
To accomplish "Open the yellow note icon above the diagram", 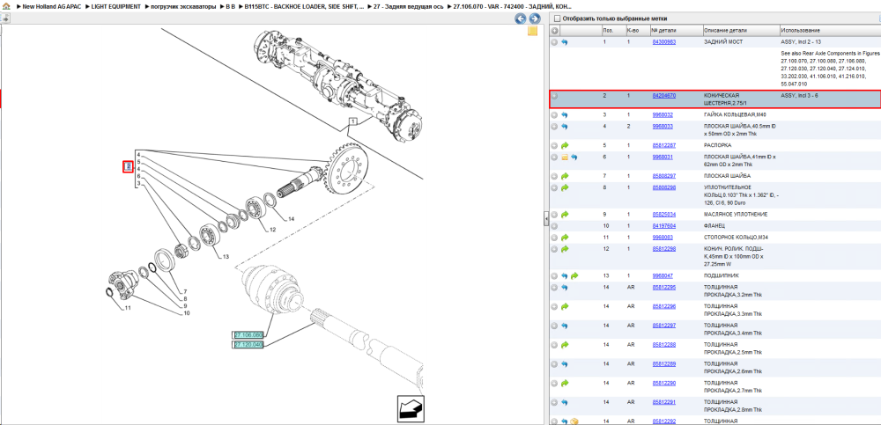I will click(x=533, y=31).
